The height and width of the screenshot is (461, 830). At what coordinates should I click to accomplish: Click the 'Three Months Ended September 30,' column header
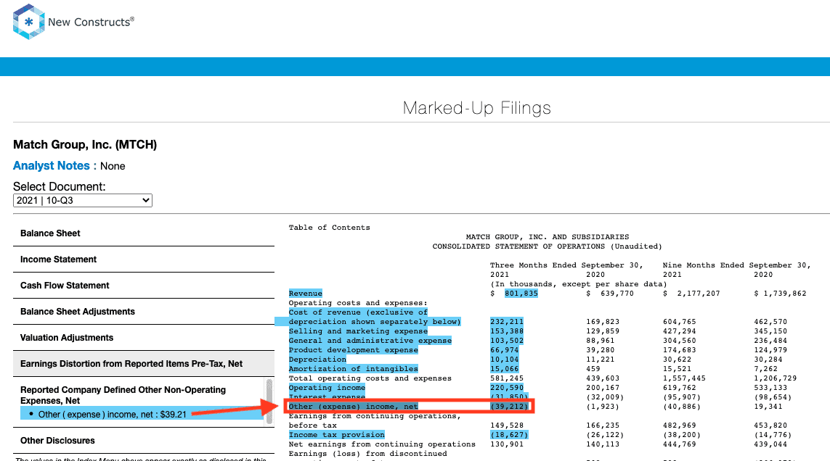coord(566,265)
